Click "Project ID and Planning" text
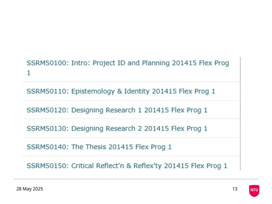 (x=131, y=63)
